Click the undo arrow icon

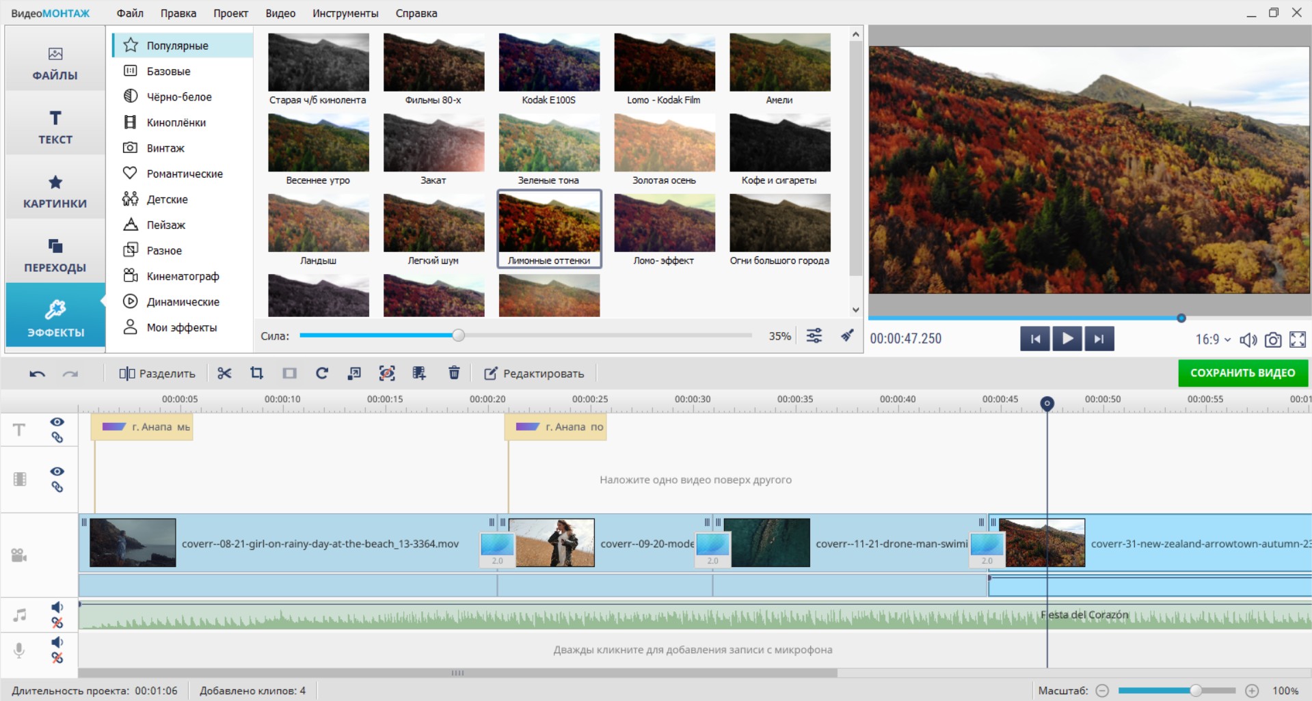click(x=37, y=374)
